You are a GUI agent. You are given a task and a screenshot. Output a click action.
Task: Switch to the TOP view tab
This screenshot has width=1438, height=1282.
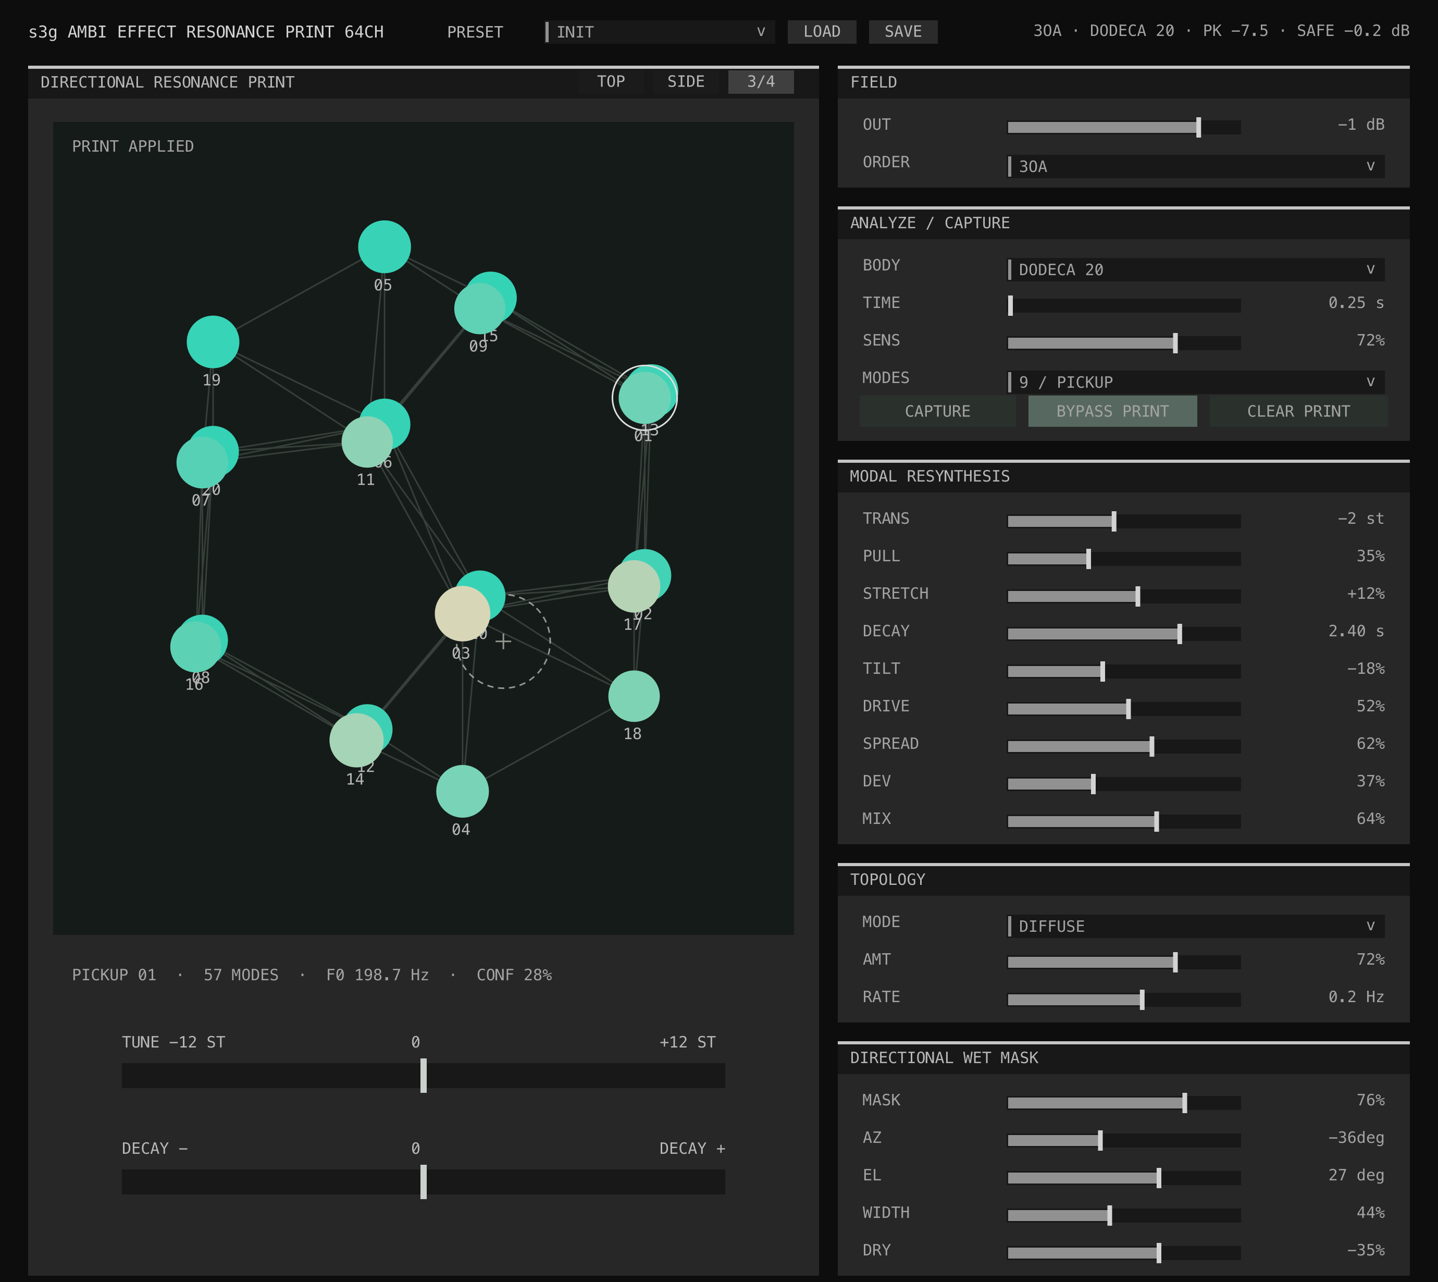611,82
